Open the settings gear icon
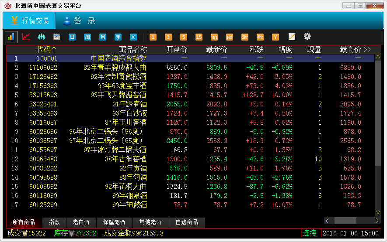 [307, 37]
